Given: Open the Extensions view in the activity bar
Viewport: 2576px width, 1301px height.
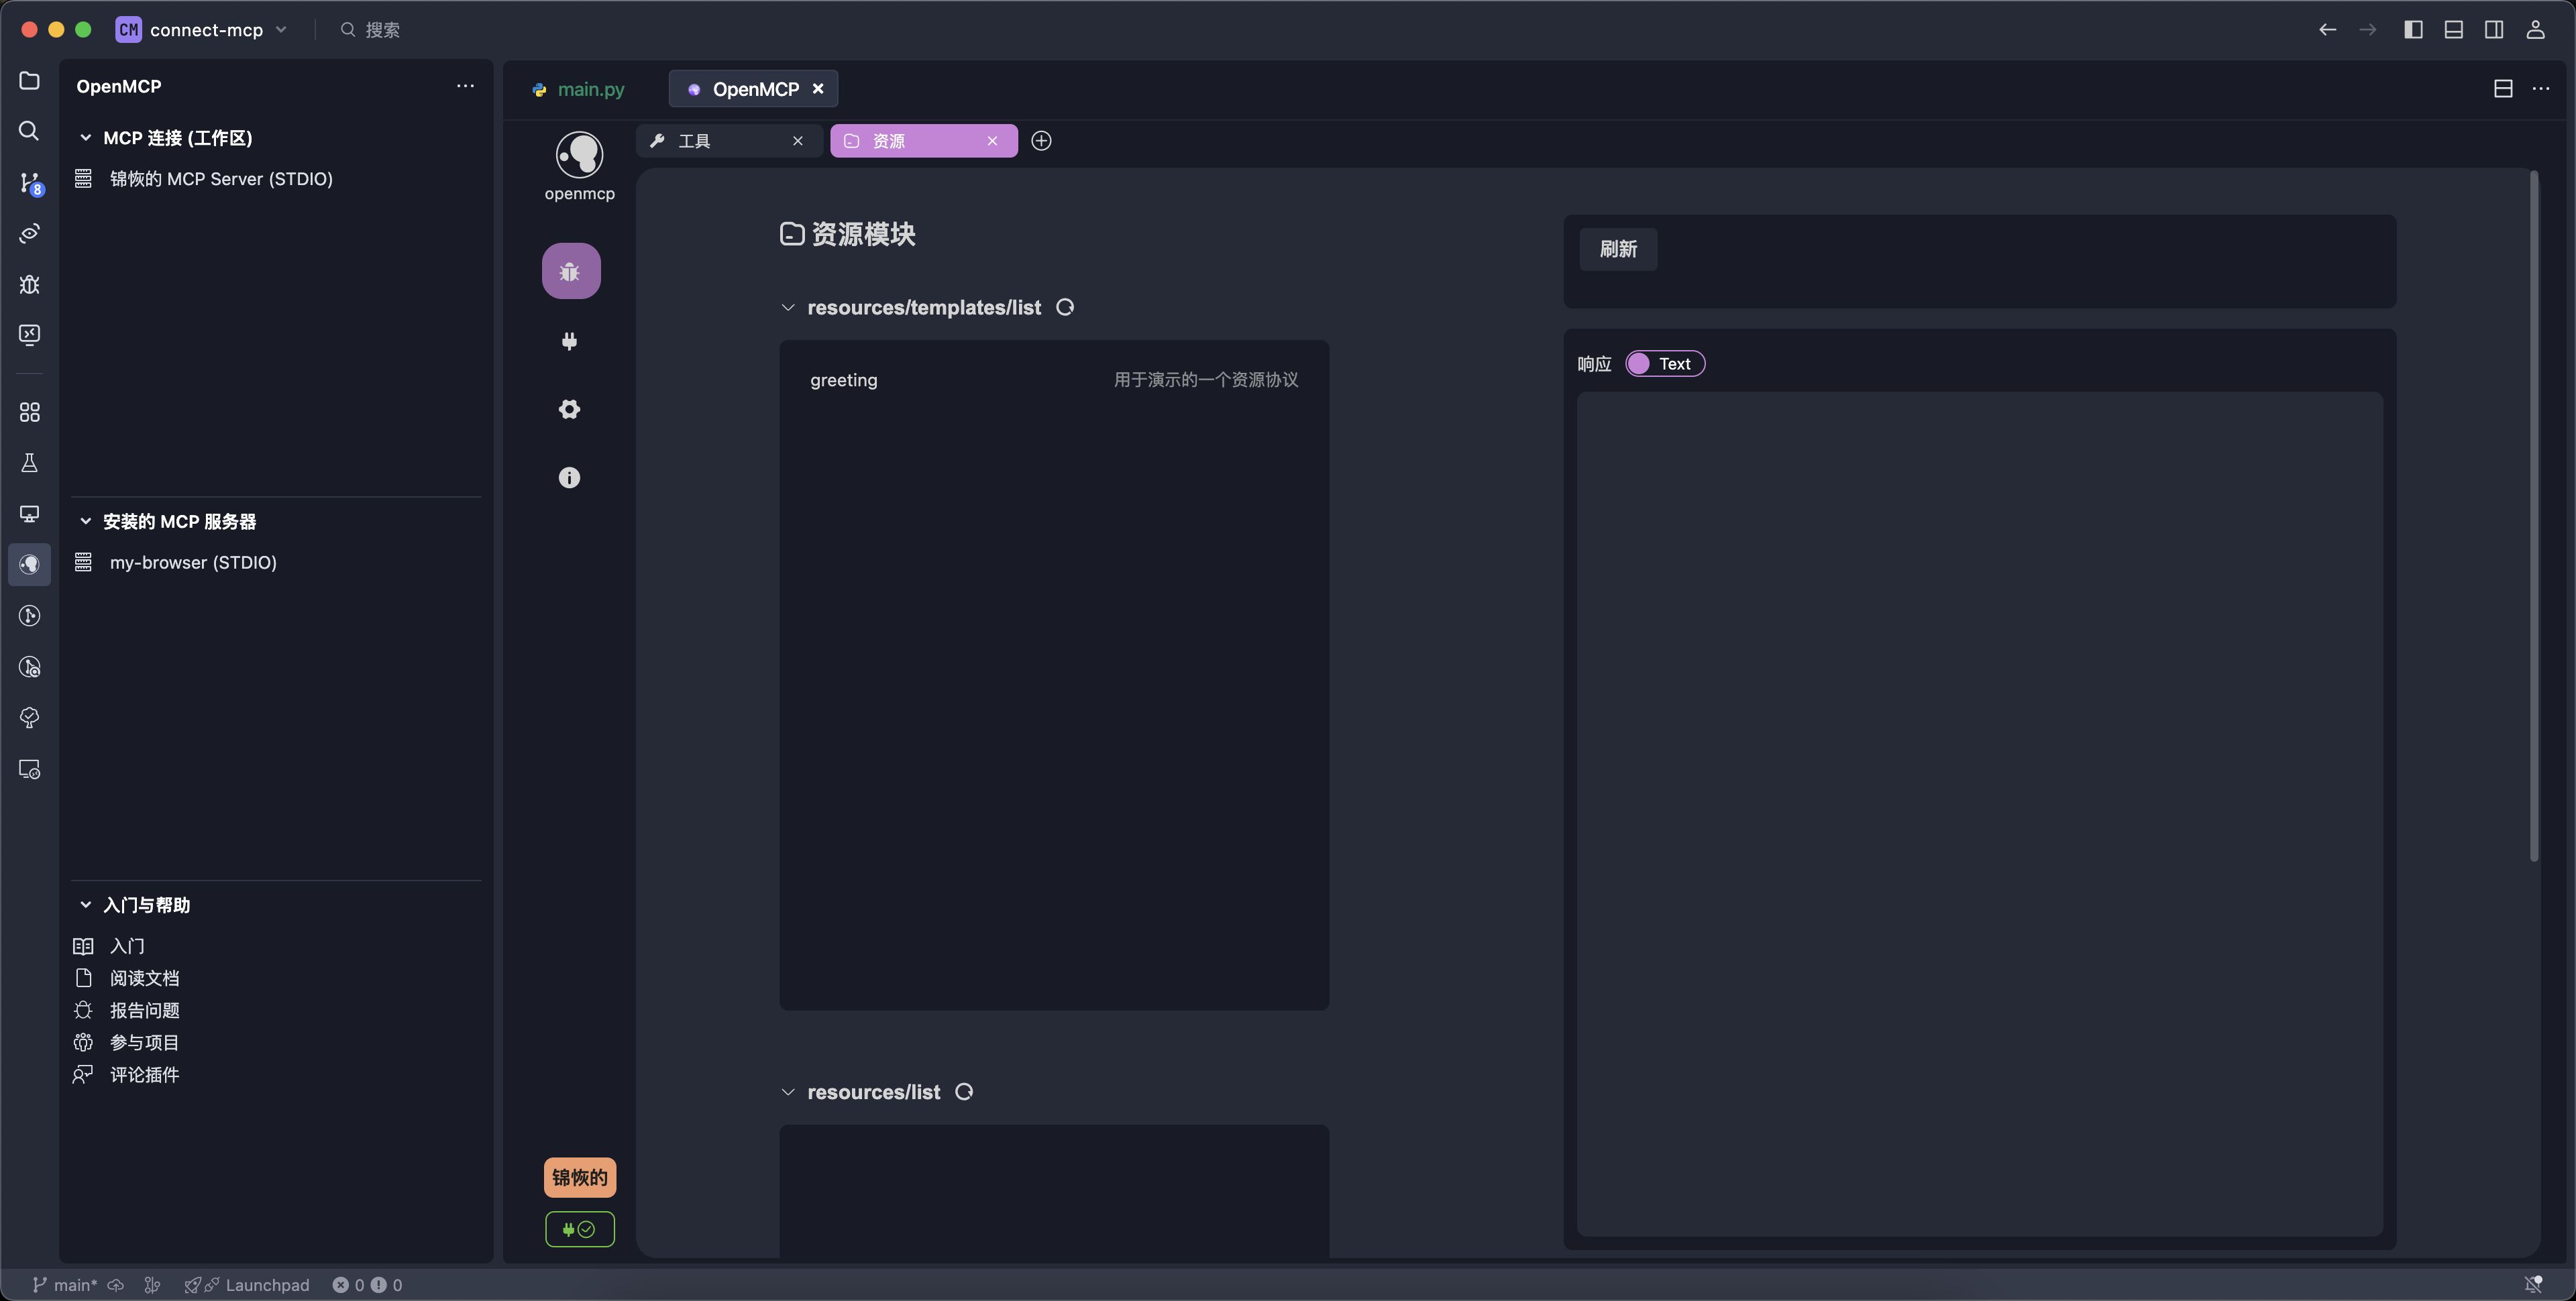Looking at the screenshot, I should [x=29, y=411].
